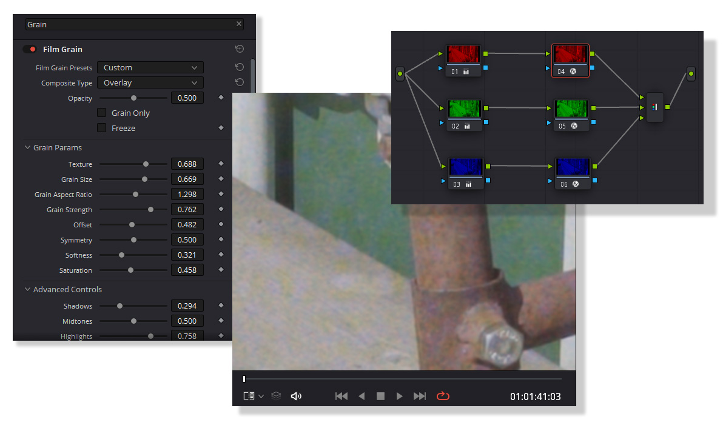This screenshot has height=428, width=723.
Task: Click the Offset value field 0.482
Action: pos(187,225)
